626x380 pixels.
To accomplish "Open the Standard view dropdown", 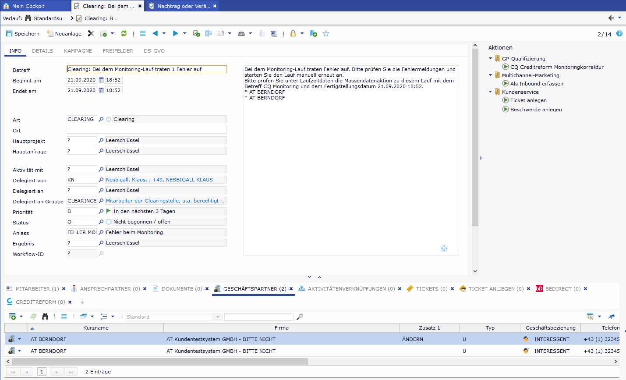I will tap(218, 317).
